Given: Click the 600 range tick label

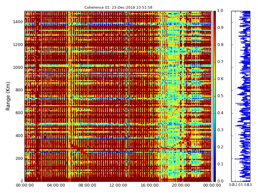Looking at the screenshot, I should 19,113.
